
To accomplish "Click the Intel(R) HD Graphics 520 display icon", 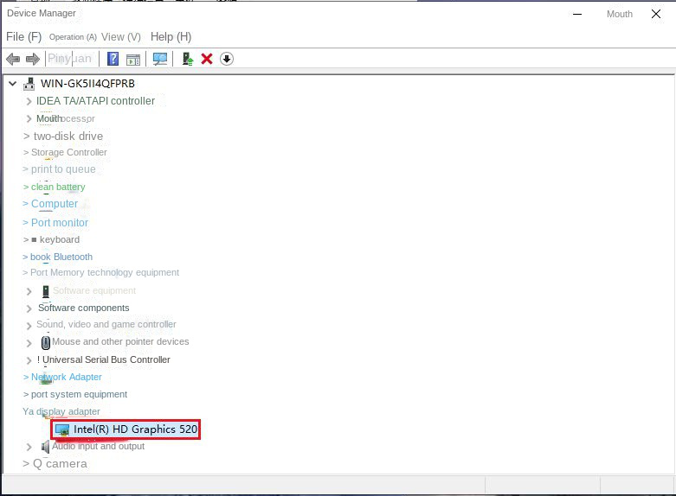I will (62, 429).
